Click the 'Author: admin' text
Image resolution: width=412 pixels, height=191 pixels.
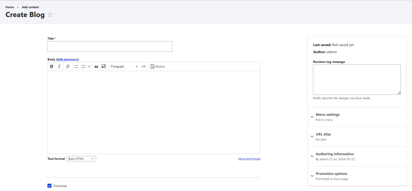pyautogui.click(x=325, y=52)
